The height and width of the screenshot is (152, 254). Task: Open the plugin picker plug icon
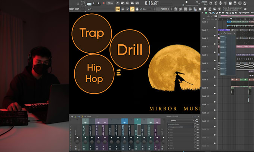click(205, 9)
